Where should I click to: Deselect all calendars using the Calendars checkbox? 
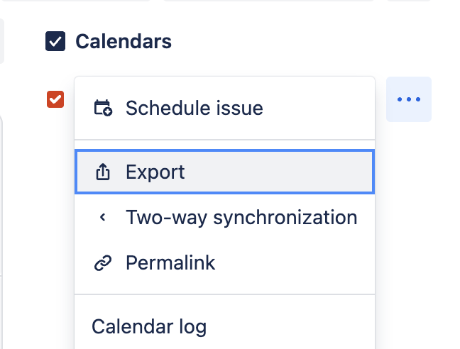coord(55,41)
